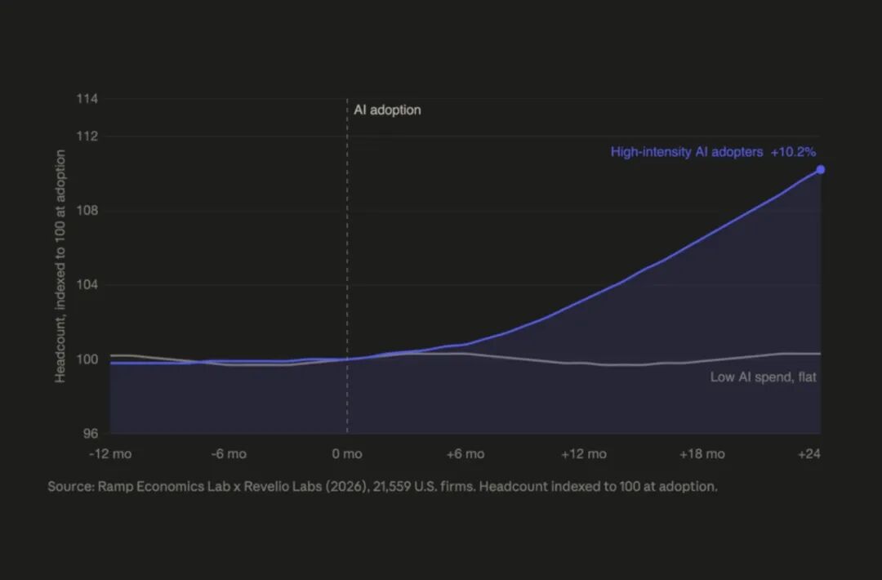This screenshot has width=882, height=580.
Task: Click the 108 y-axis tick label
Action: click(87, 211)
